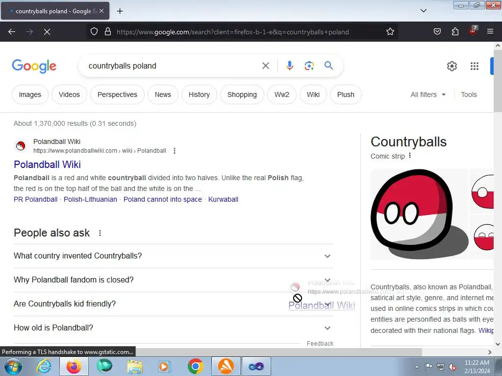Screen dimensions: 502x376
Task: Open Google quick settings gear
Action: click(452, 66)
